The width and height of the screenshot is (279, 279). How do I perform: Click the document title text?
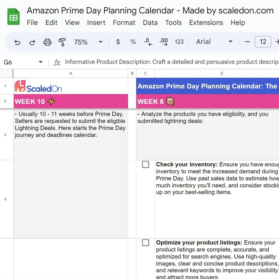[150, 11]
